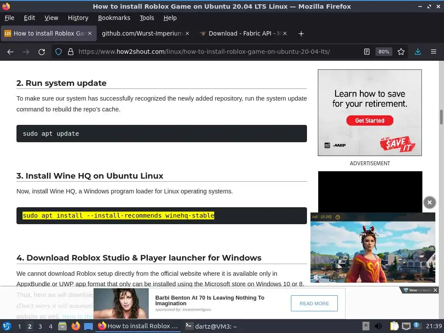This screenshot has height=333, width=444.
Task: Click the Barbi Benton ad photo
Action: (x=121, y=304)
